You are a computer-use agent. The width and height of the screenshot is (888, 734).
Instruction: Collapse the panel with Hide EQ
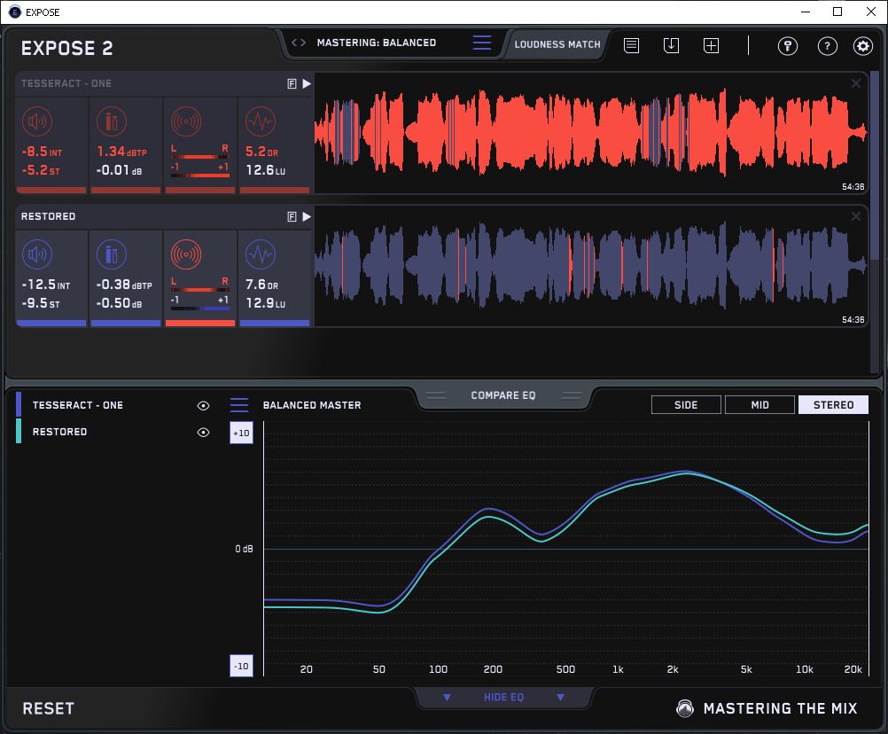coord(503,698)
